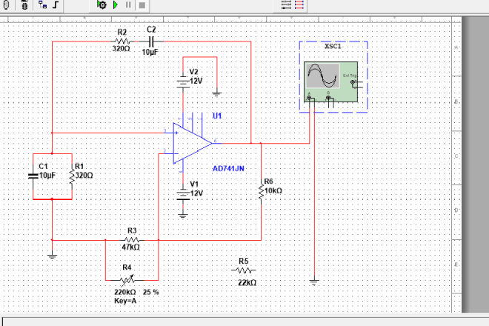The image size is (489, 326).
Task: Select capacitor C1 symbol
Action: click(33, 176)
